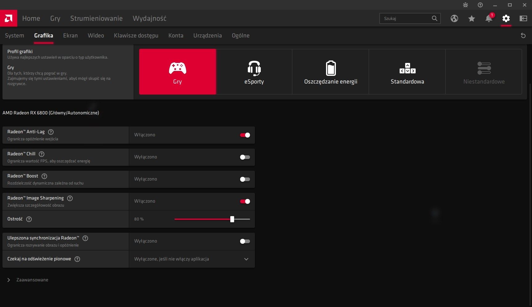The image size is (532, 307).
Task: Click the Radeon Chill help icon
Action: click(x=42, y=154)
